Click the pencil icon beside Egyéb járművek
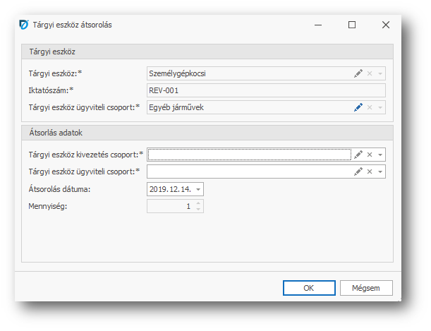The width and height of the screenshot is (431, 331). pyautogui.click(x=358, y=107)
